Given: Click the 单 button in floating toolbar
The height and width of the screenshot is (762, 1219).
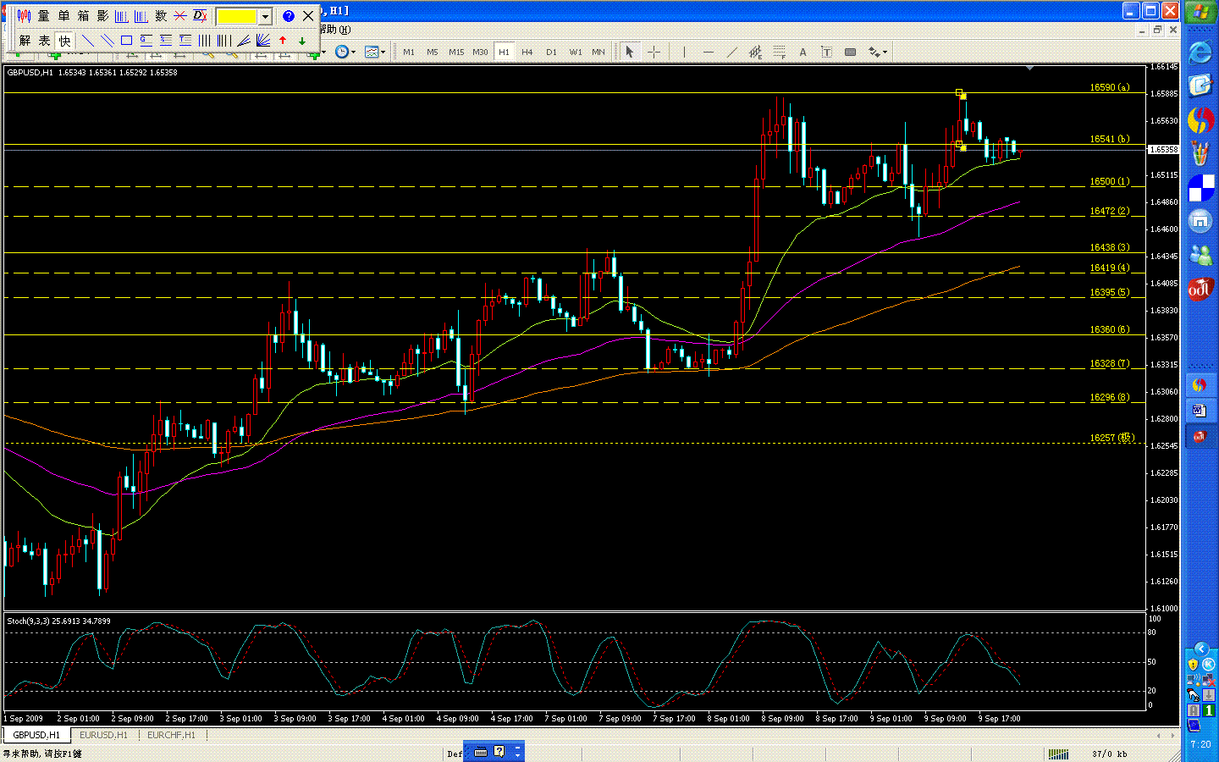Looking at the screenshot, I should tap(63, 16).
